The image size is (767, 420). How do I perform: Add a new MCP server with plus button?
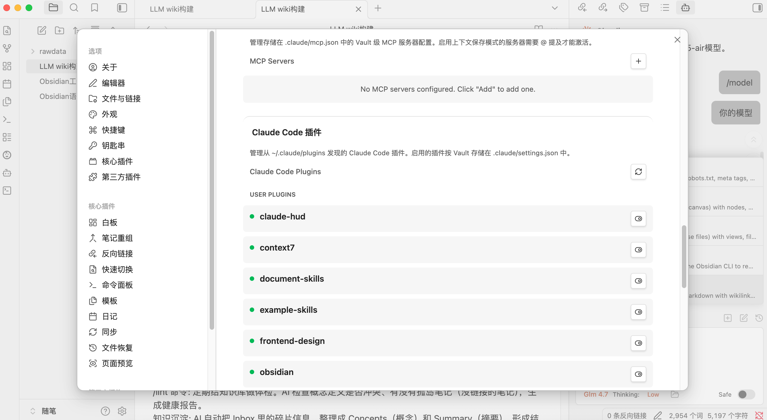point(638,61)
